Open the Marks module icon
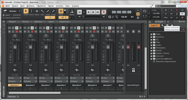 point(72,11)
